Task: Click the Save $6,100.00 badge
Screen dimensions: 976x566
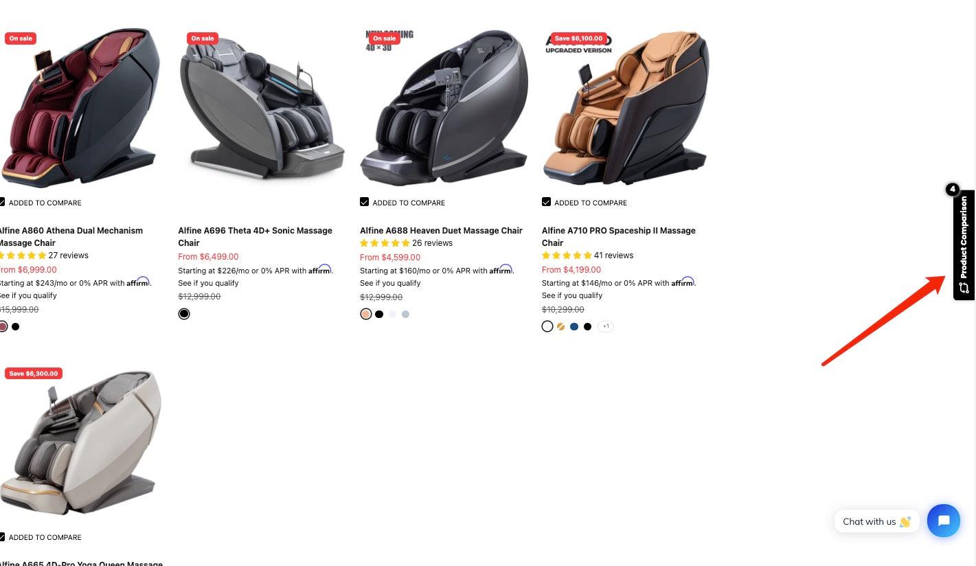Action: (x=578, y=38)
